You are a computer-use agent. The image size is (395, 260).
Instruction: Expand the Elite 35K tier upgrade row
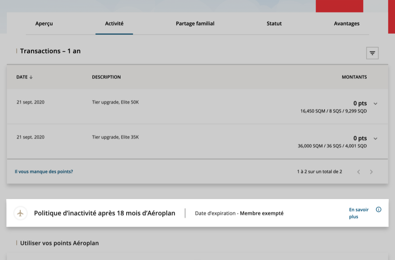375,139
